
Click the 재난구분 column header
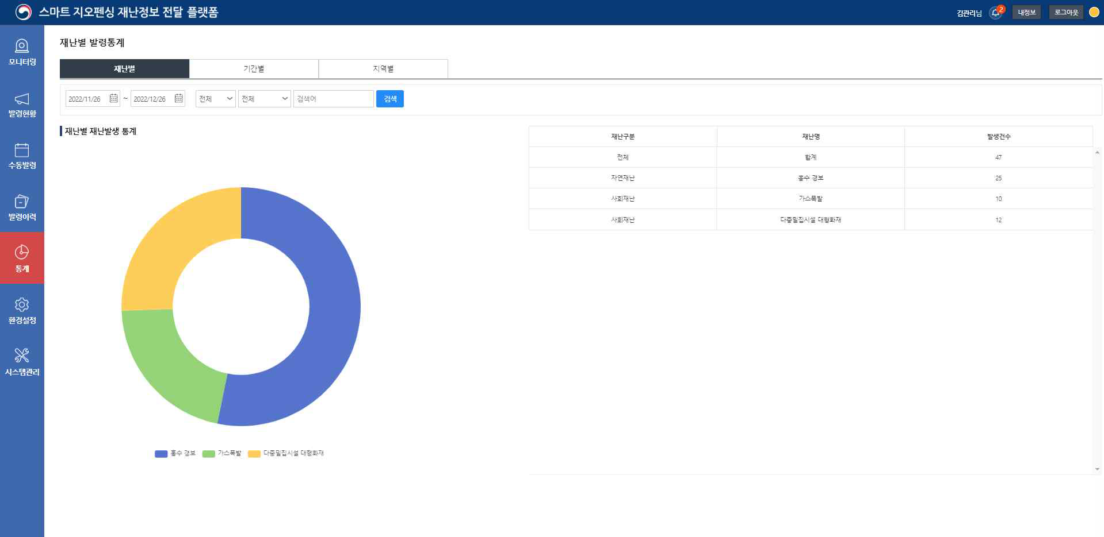[x=622, y=137]
